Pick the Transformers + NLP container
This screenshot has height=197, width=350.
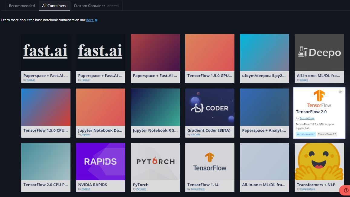pyautogui.click(x=319, y=167)
